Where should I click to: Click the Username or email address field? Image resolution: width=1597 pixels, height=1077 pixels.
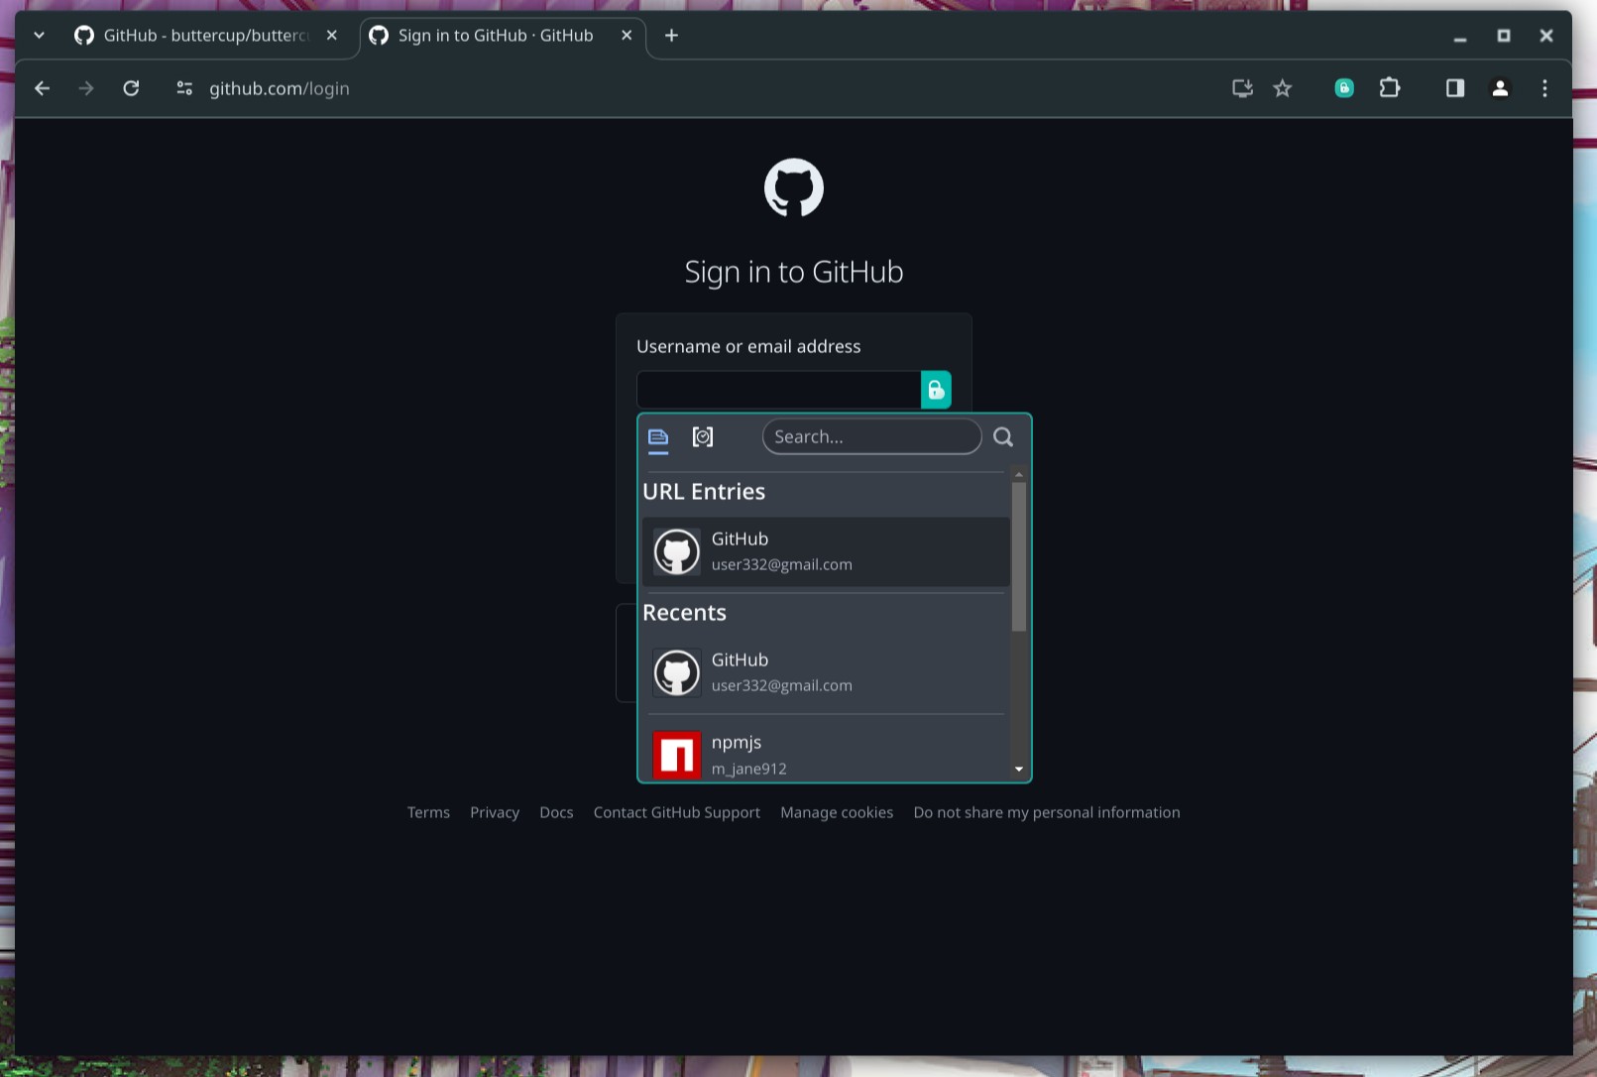click(x=779, y=390)
